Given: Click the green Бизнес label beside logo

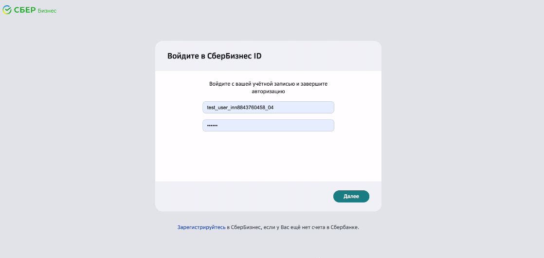Looking at the screenshot, I should [x=47, y=11].
